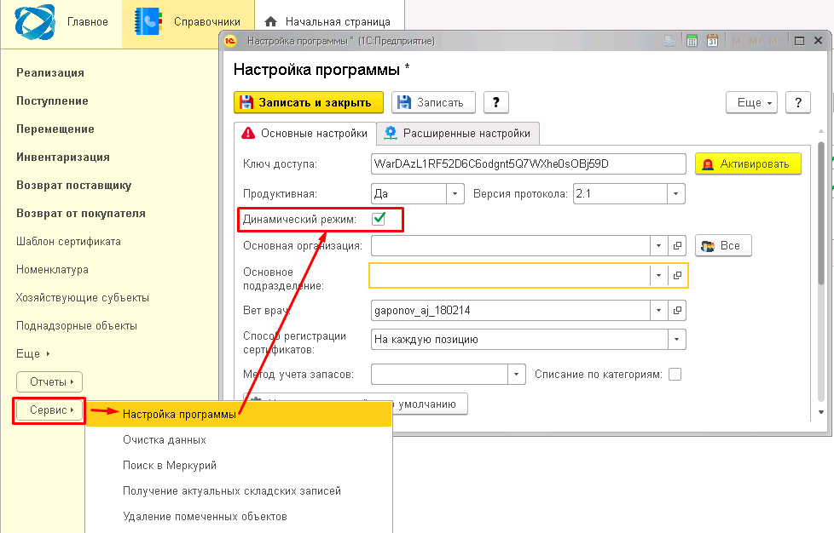
Task: Switch to Расширенные настройки tab
Action: pyautogui.click(x=458, y=133)
